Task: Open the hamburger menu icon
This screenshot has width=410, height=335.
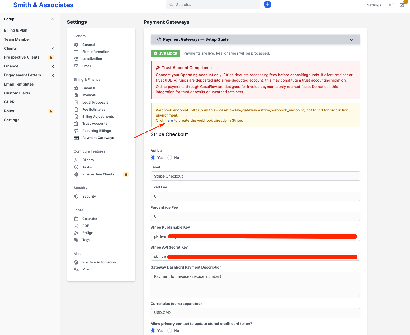Action: point(6,5)
